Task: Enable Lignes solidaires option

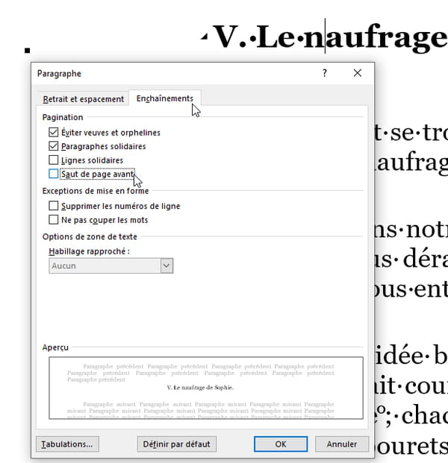Action: (x=54, y=160)
